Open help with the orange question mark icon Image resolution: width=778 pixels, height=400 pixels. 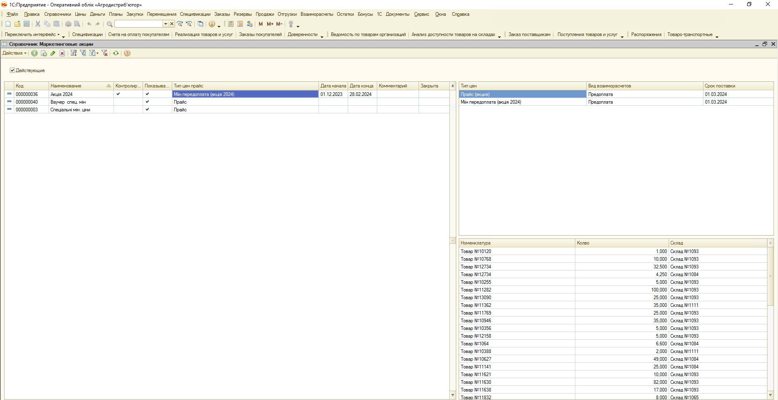127,53
